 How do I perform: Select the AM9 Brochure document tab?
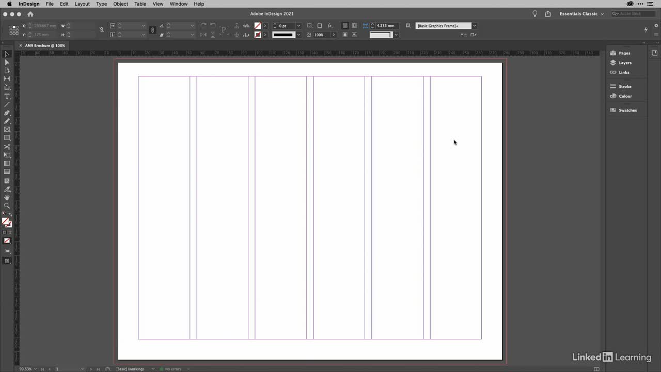tap(45, 45)
